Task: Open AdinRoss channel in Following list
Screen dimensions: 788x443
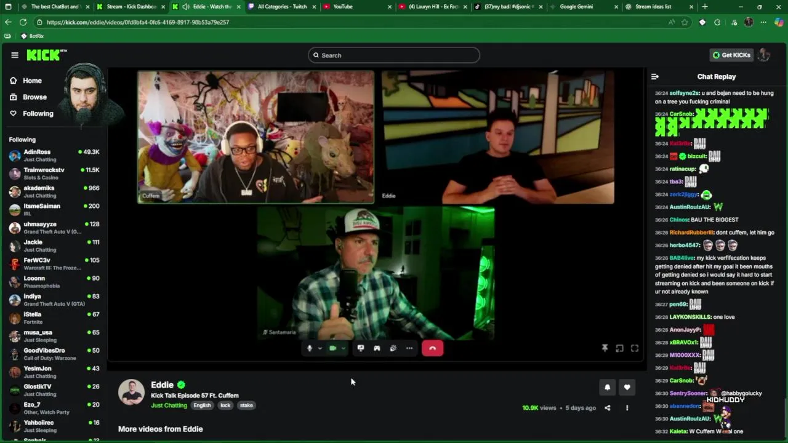Action: (x=54, y=155)
